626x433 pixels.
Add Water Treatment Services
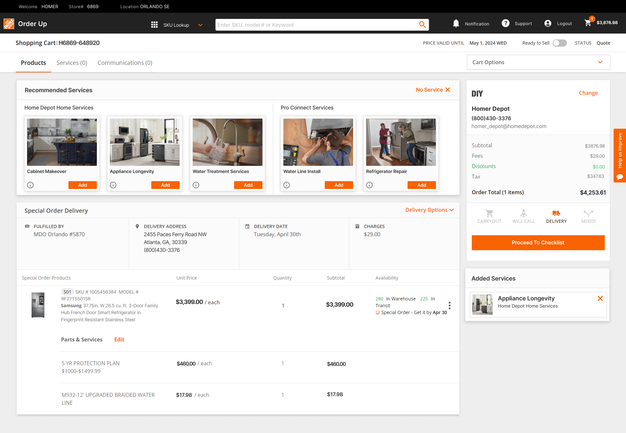[248, 185]
